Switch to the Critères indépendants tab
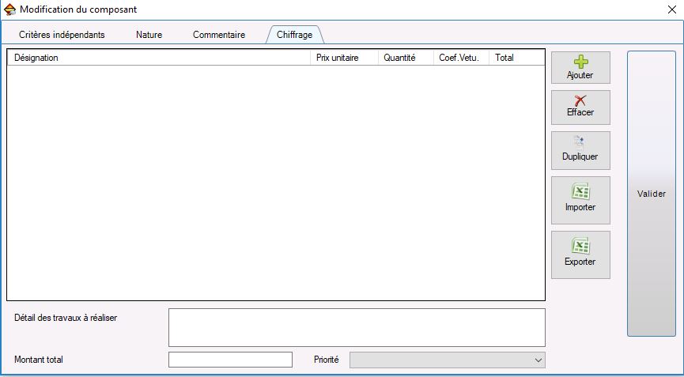Viewport: 684px width, 377px height. click(x=62, y=35)
